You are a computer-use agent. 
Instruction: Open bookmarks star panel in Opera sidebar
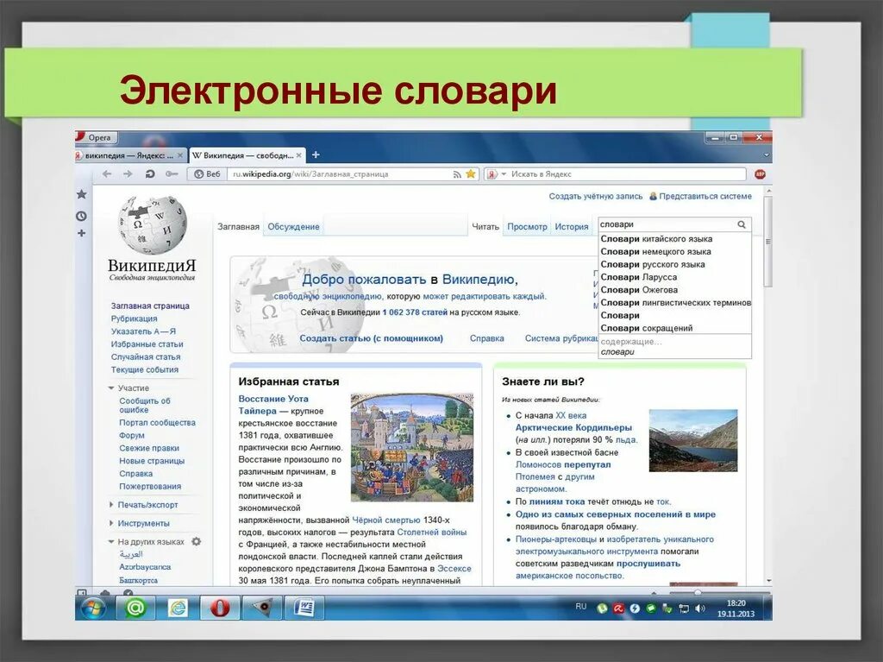click(x=82, y=194)
